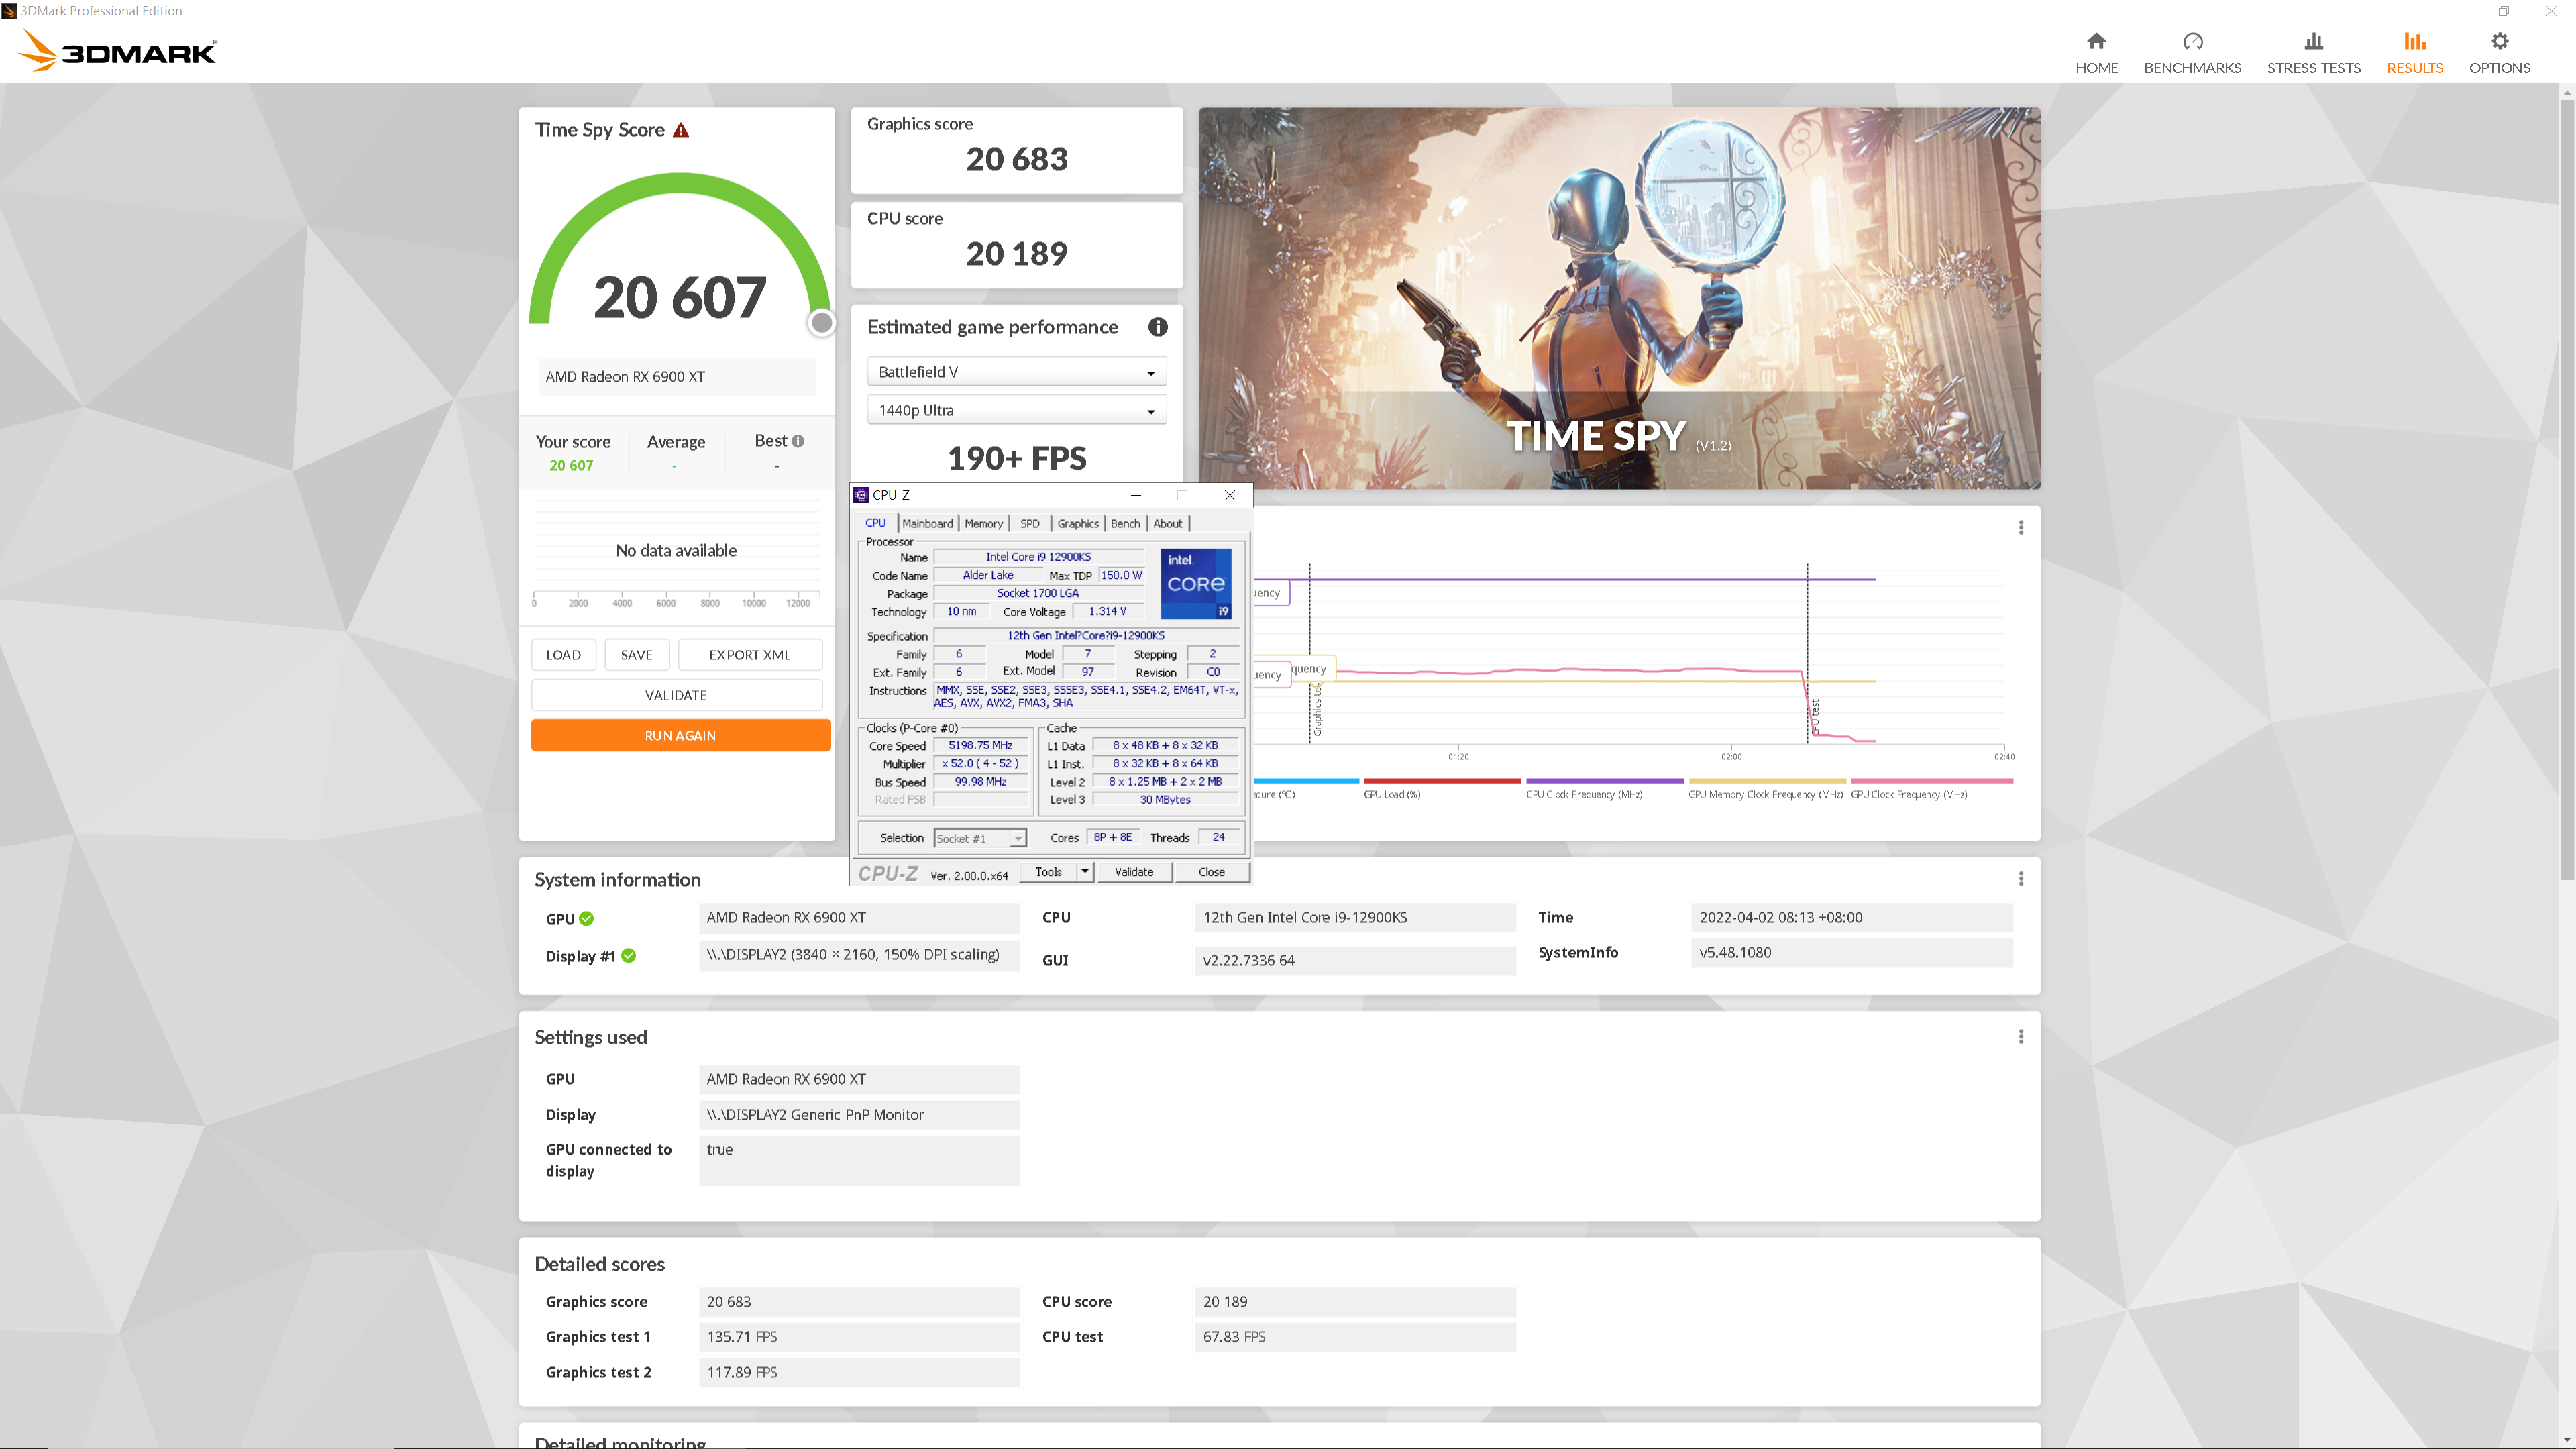Viewport: 2576px width, 1449px height.
Task: Click the Core Speed 5198.75 MHz value
Action: click(x=980, y=745)
